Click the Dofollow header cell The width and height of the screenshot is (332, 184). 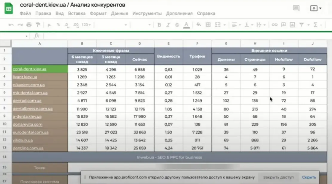313,59
